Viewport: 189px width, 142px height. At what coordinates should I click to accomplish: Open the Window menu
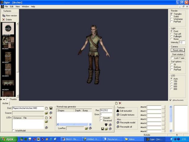[25, 7]
